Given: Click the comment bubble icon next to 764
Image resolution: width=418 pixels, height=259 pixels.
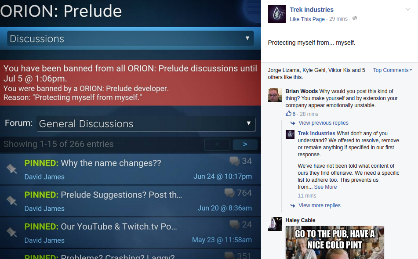Looking at the screenshot, I should pos(229,193).
